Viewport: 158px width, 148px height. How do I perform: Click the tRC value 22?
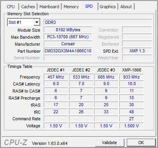coord(56,112)
